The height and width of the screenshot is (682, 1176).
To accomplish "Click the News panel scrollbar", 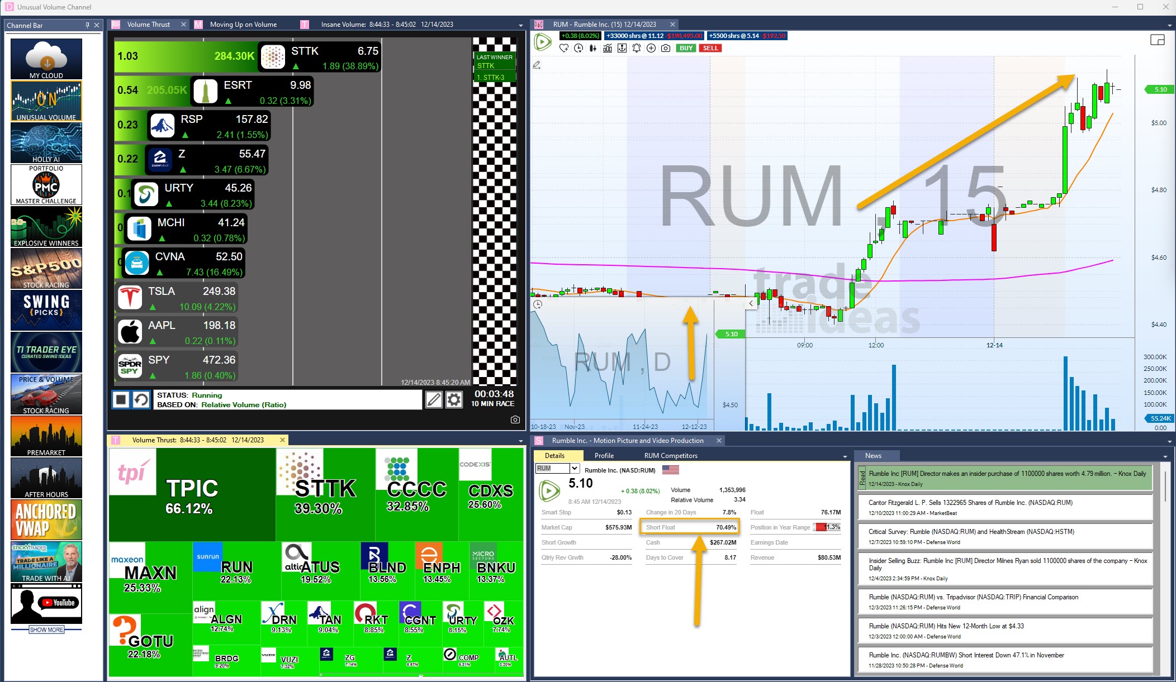I will (1165, 487).
